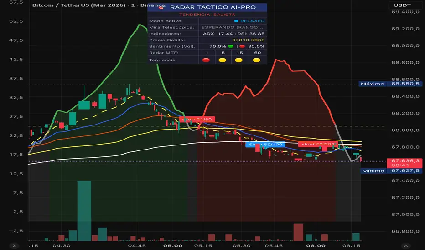Select the short 21/50 signal label
The image size is (425, 250).
(197, 119)
